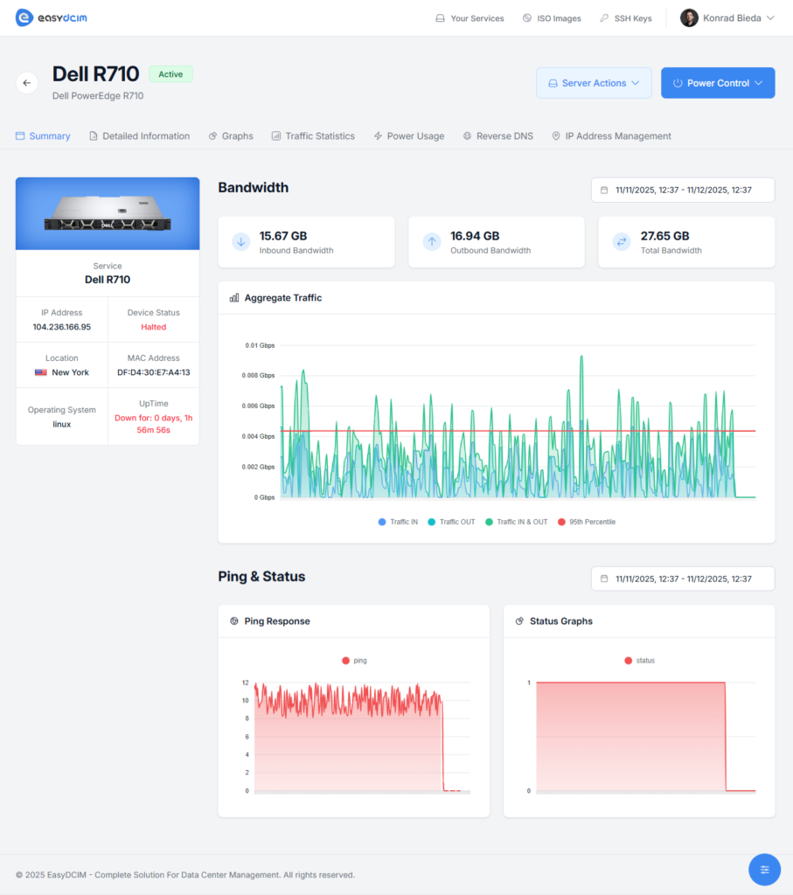Click the SSH Keys key icon
Viewport: 793px width, 895px height.
point(605,17)
